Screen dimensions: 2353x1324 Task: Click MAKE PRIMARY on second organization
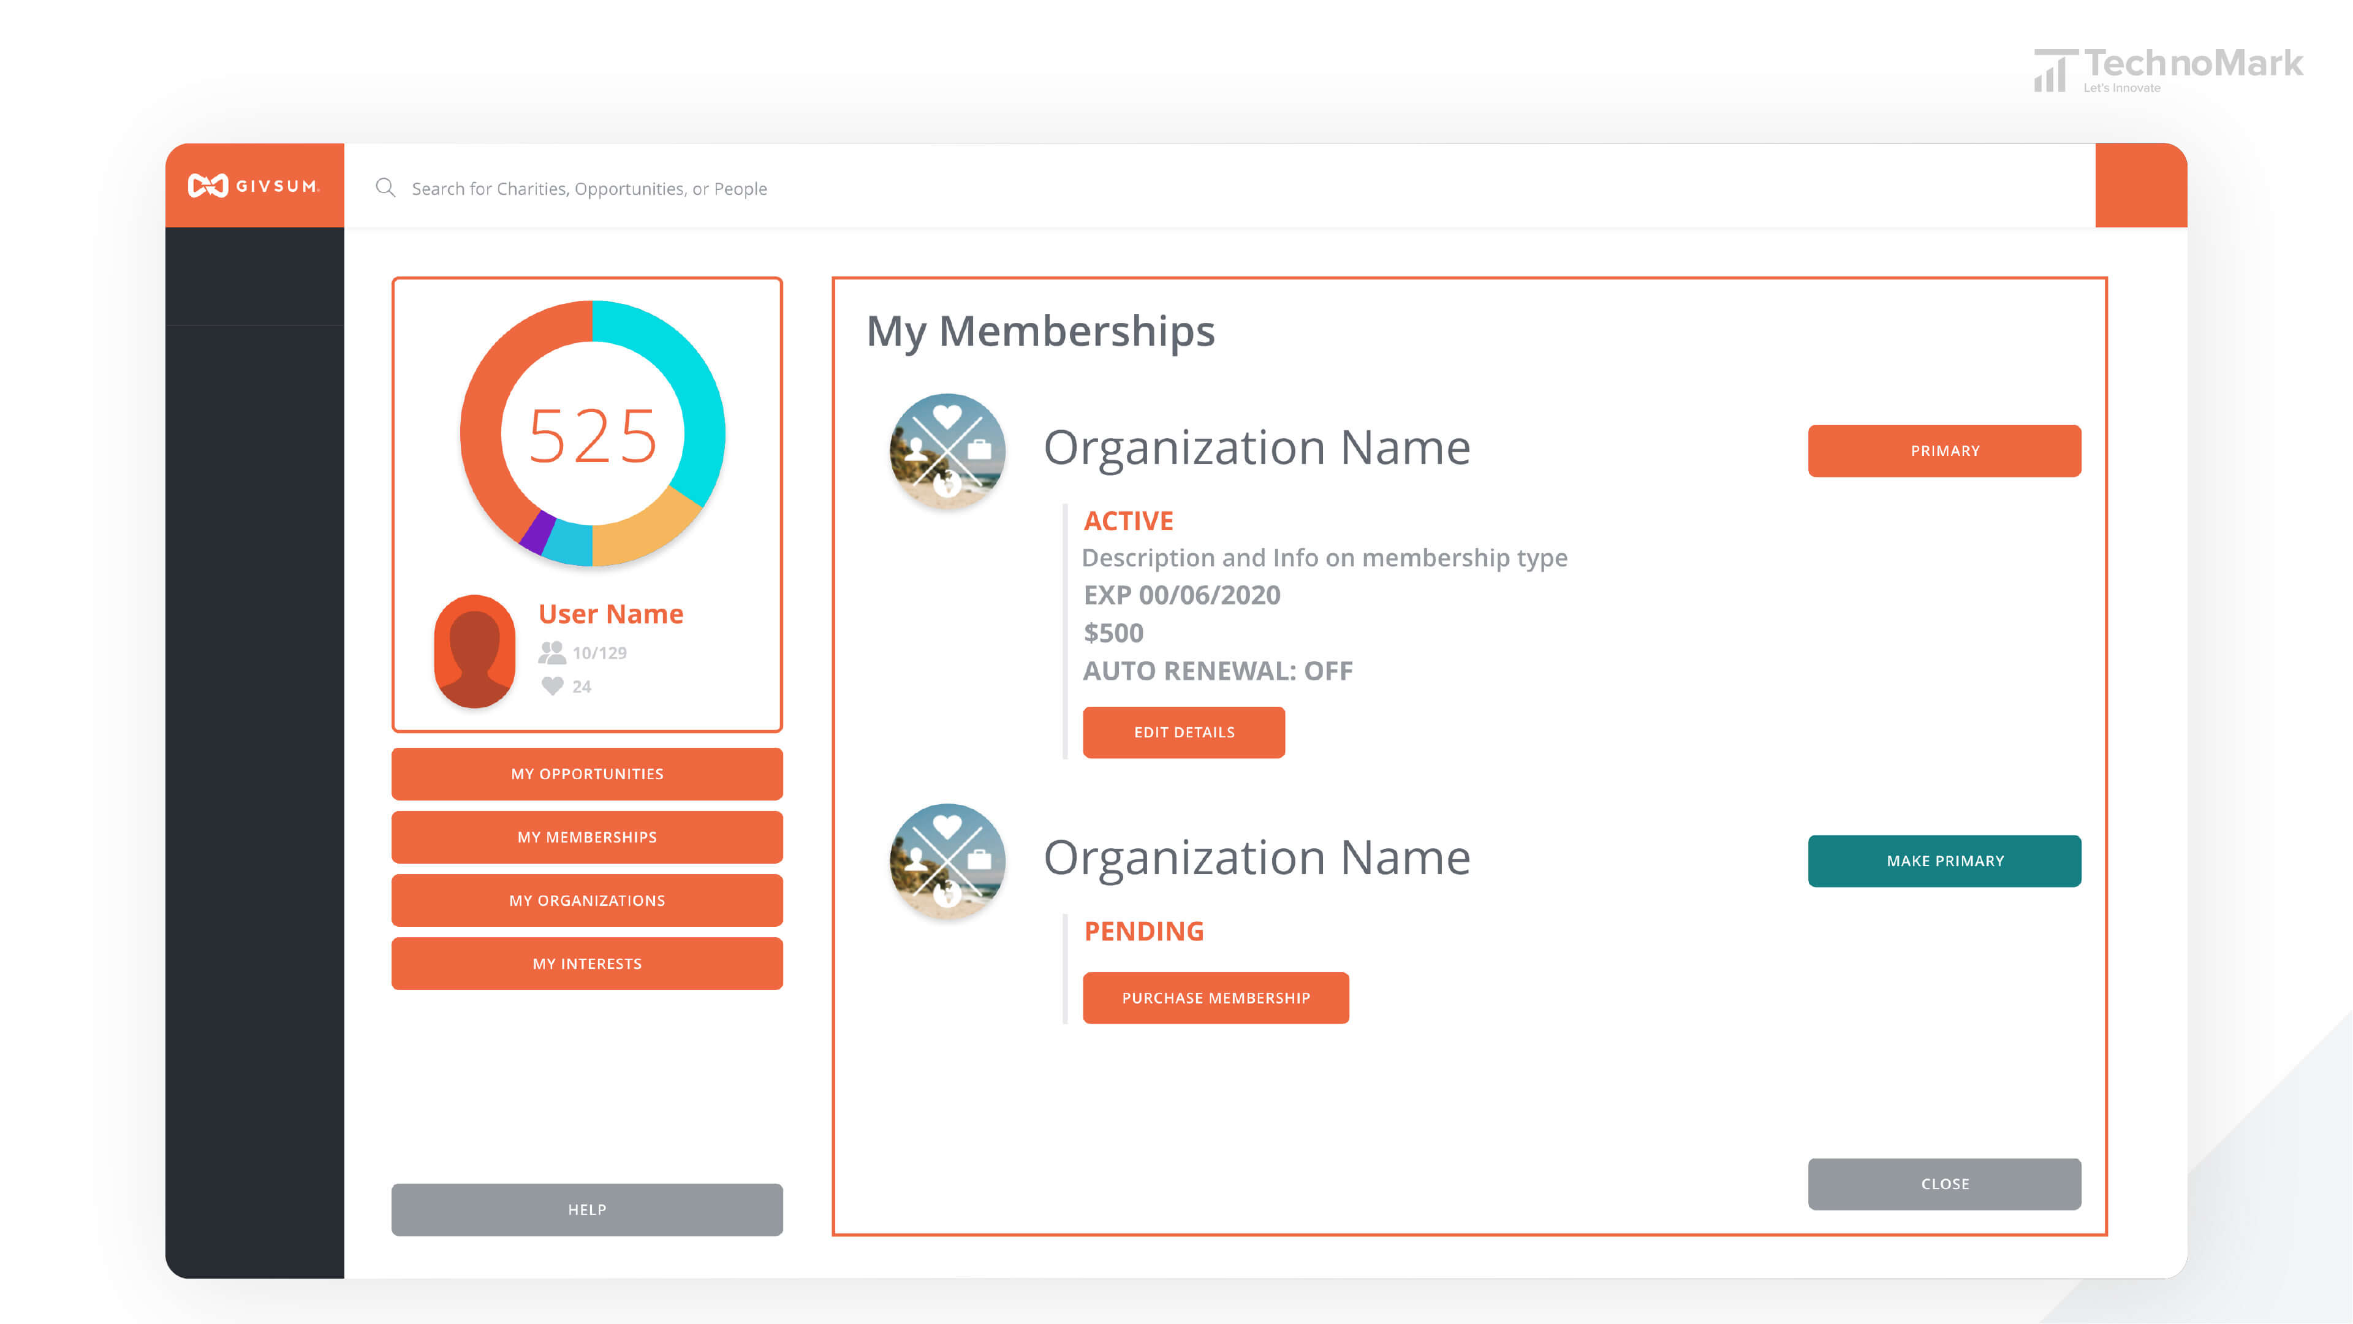tap(1944, 858)
